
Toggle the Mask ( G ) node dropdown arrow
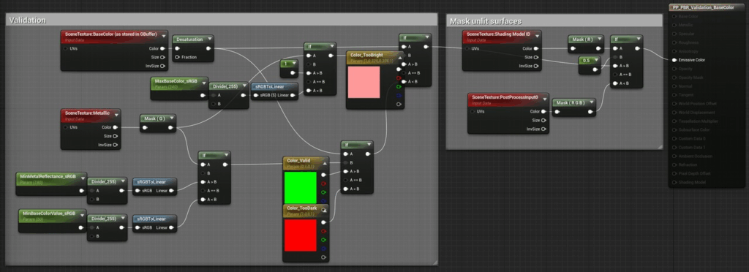click(x=171, y=118)
